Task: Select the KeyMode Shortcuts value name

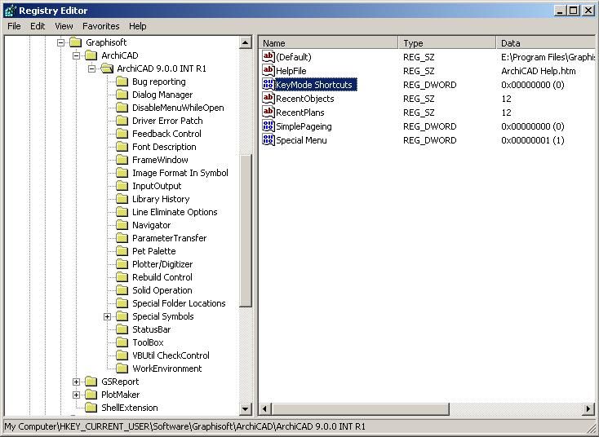Action: coord(316,84)
